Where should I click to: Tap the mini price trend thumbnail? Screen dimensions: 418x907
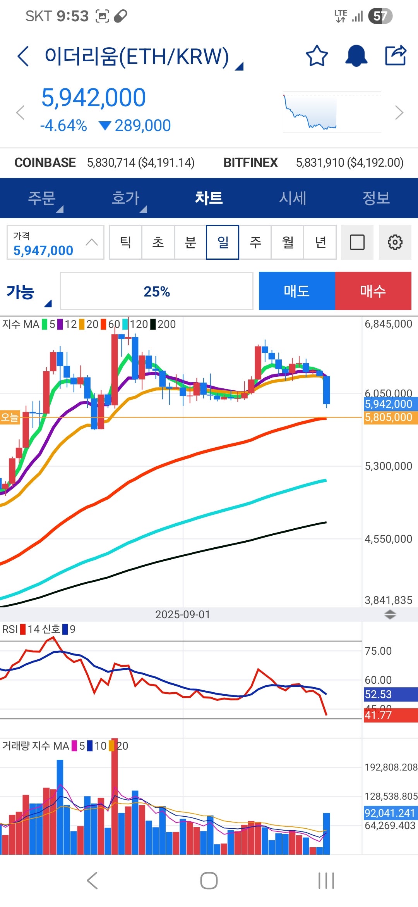(332, 112)
